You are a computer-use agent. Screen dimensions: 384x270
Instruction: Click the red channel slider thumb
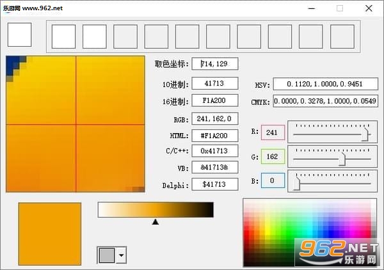(x=365, y=134)
